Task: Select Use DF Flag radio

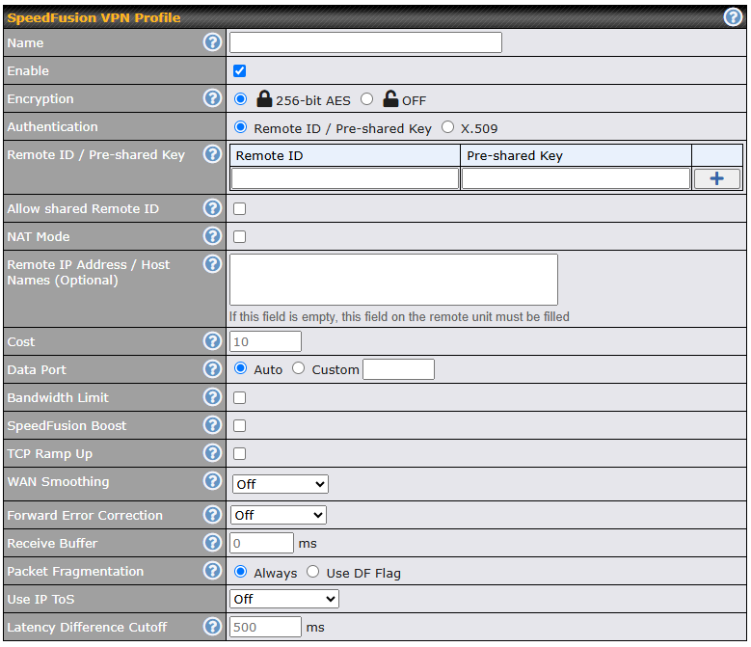Action: tap(312, 572)
